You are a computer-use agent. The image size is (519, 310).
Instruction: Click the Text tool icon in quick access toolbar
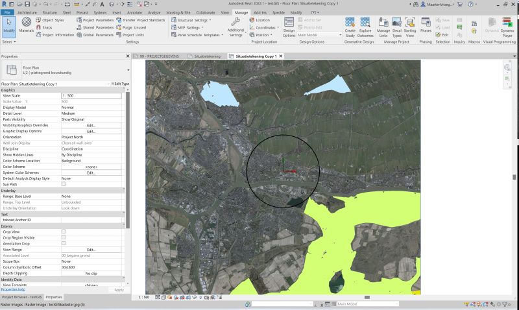pos(102,5)
